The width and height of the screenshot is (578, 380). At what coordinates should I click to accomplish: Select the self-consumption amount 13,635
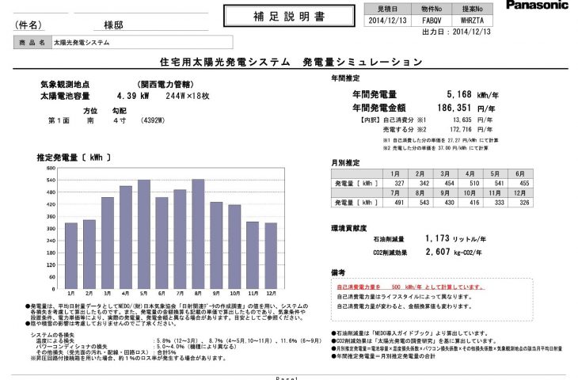pos(462,120)
